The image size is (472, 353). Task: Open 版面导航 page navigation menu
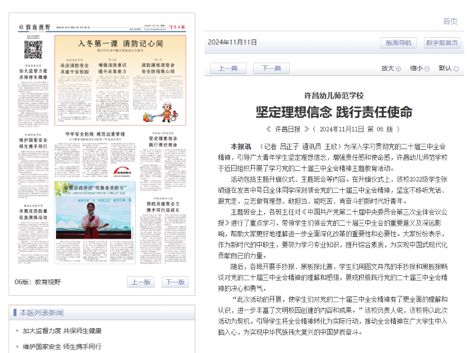[399, 43]
